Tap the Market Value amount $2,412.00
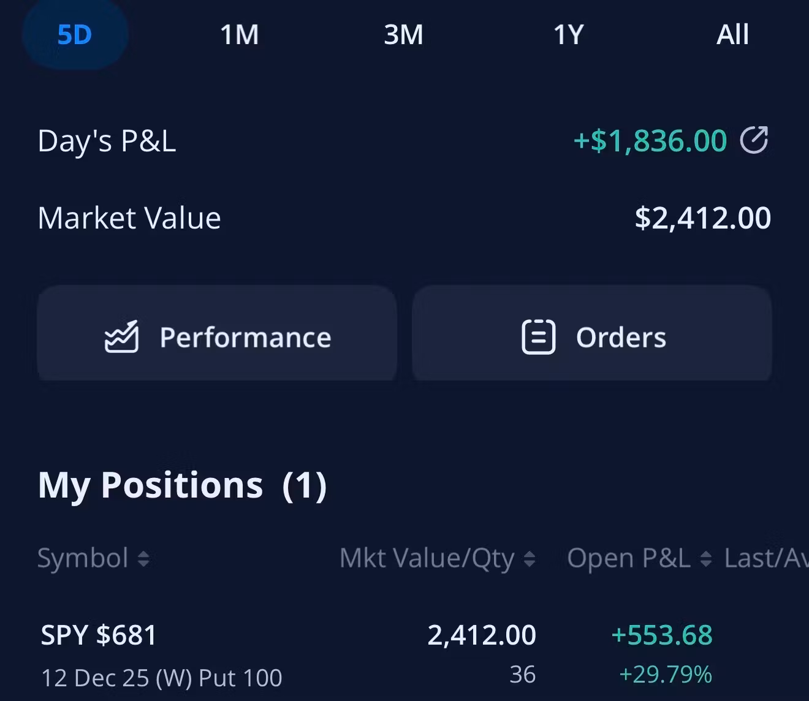 702,218
